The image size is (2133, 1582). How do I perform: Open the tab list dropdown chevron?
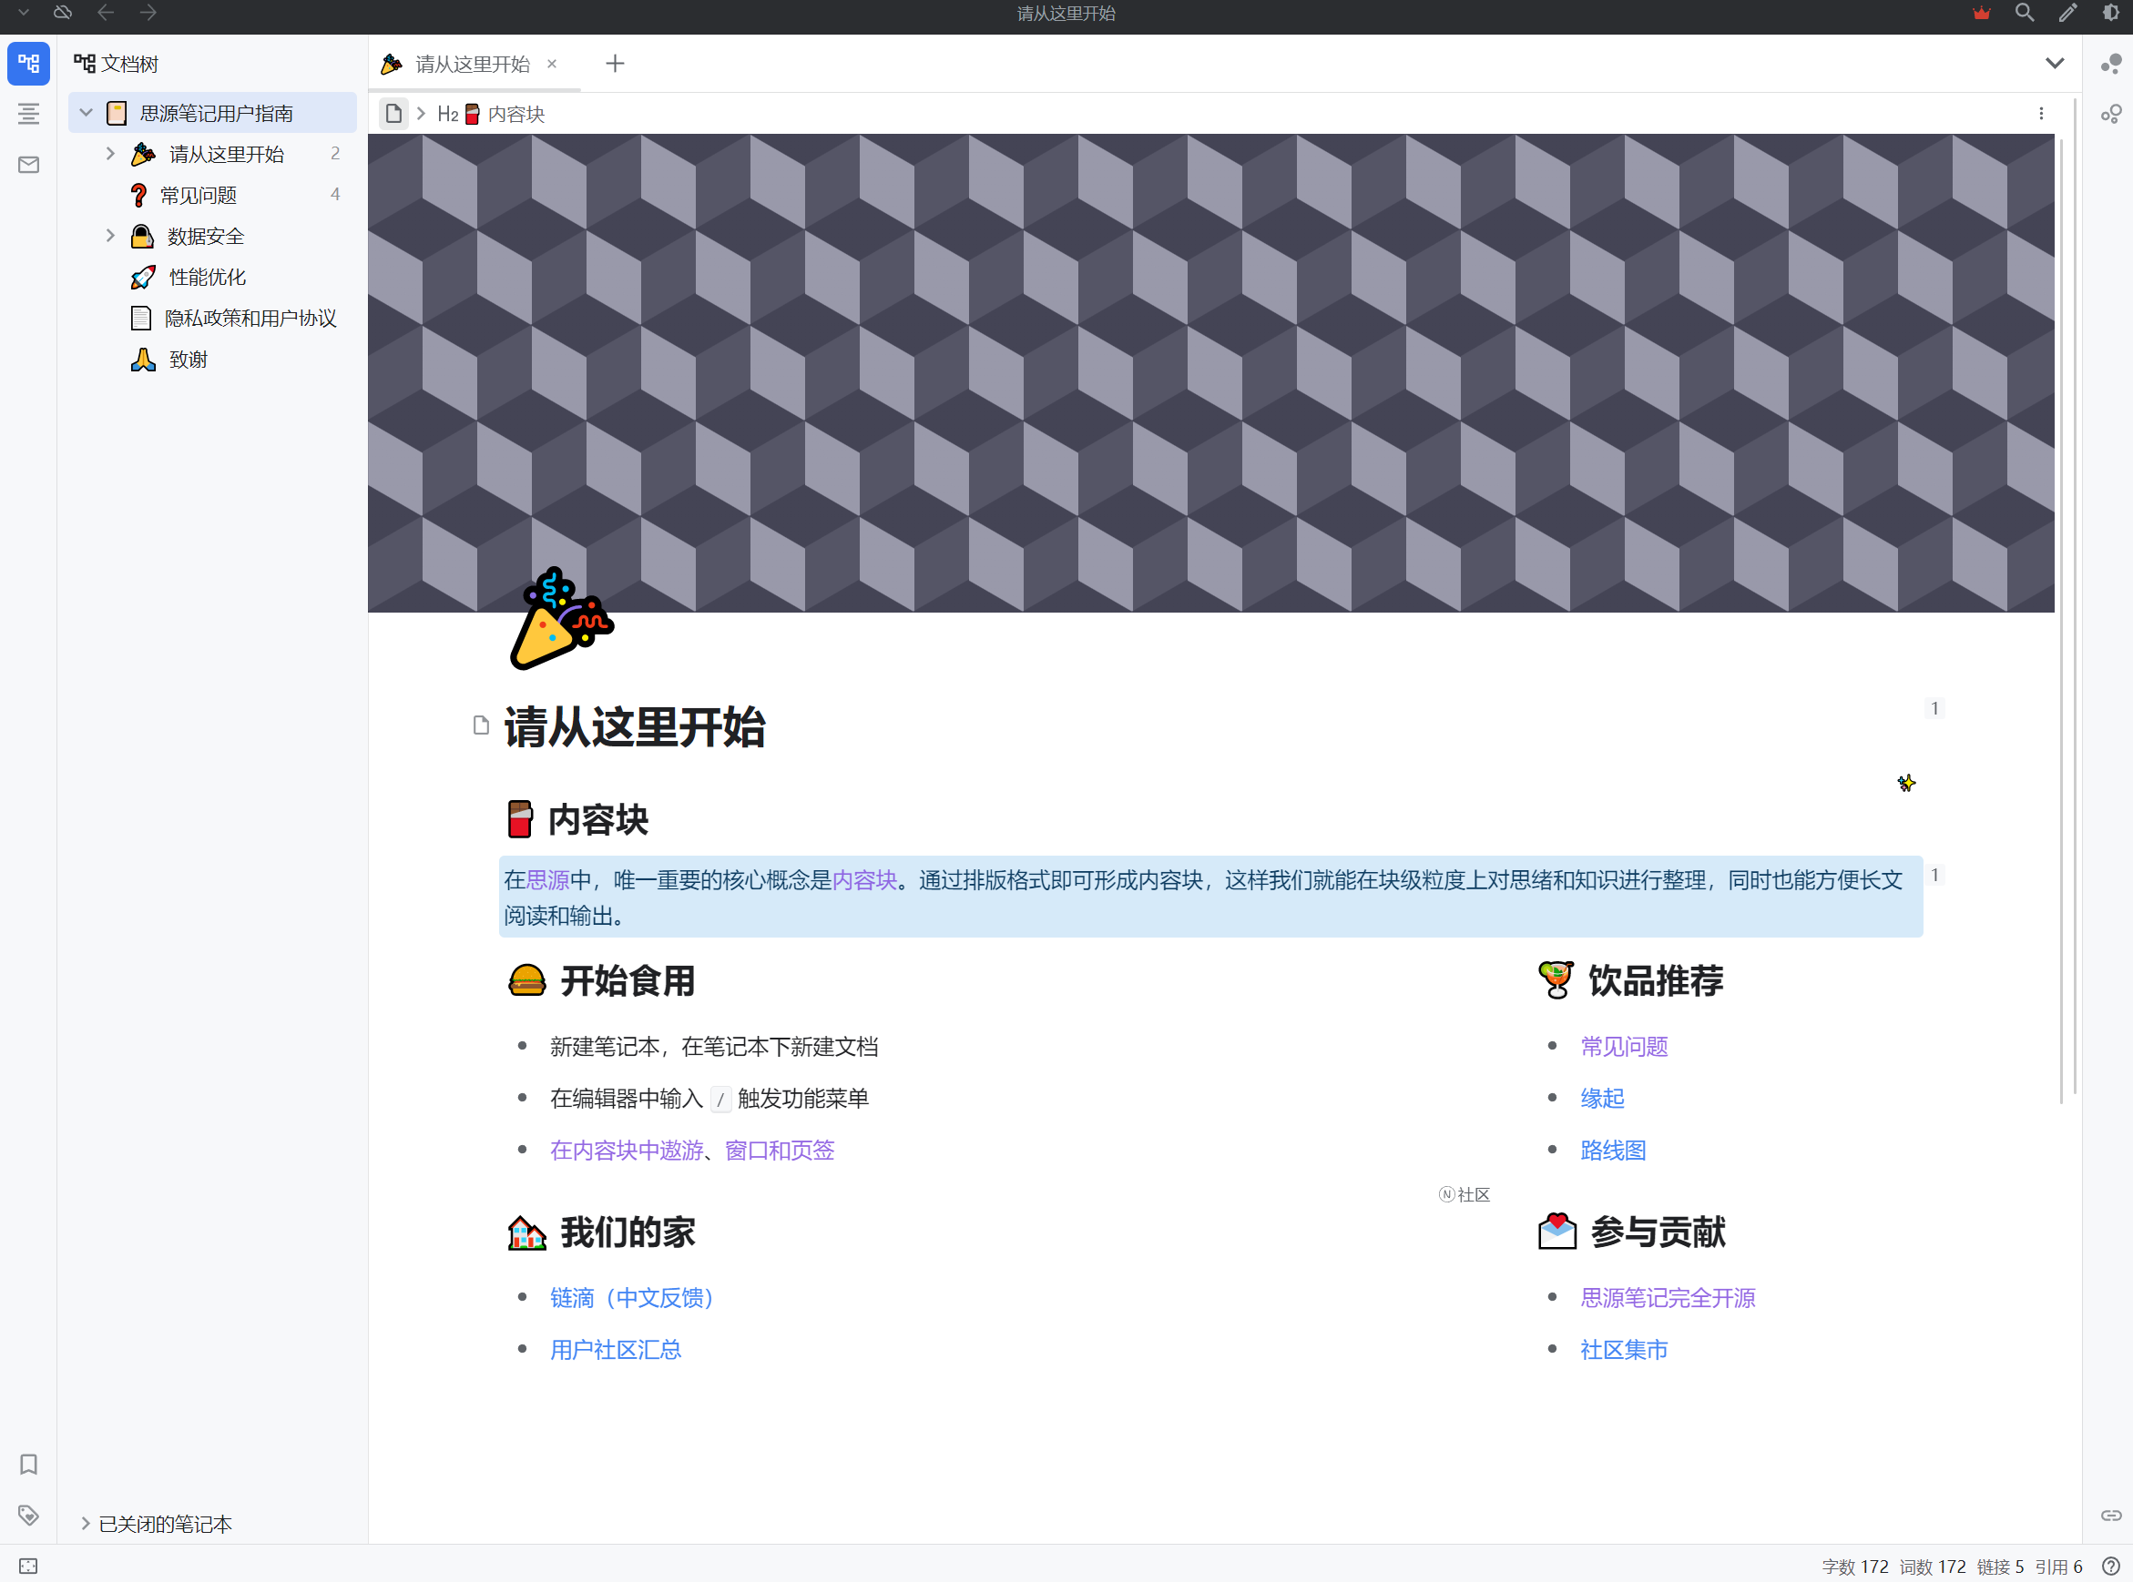tap(2055, 63)
